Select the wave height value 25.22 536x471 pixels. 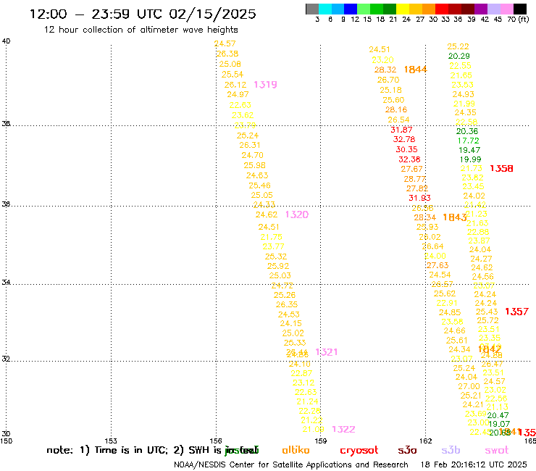[458, 46]
